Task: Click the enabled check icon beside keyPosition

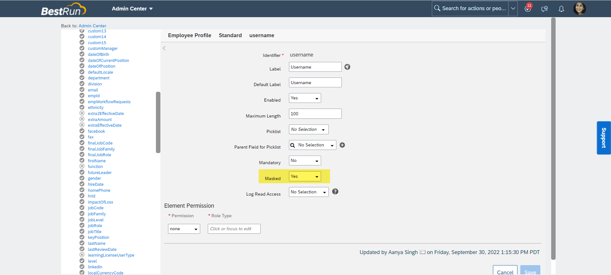Action: pyautogui.click(x=82, y=237)
